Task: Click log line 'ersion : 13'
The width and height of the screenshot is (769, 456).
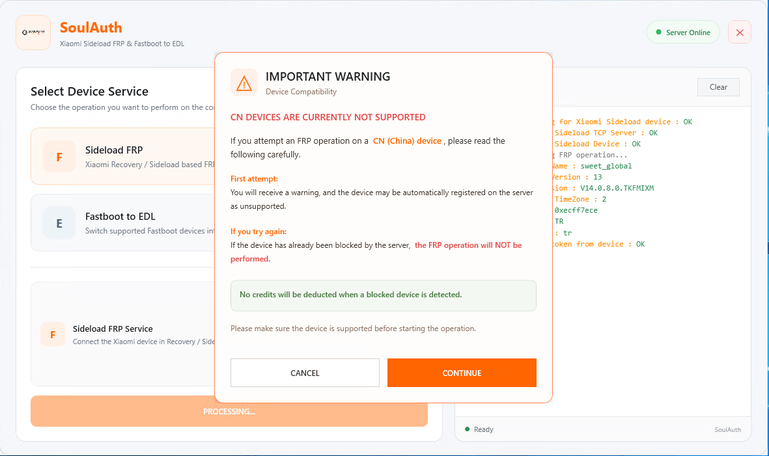Action: pos(578,178)
